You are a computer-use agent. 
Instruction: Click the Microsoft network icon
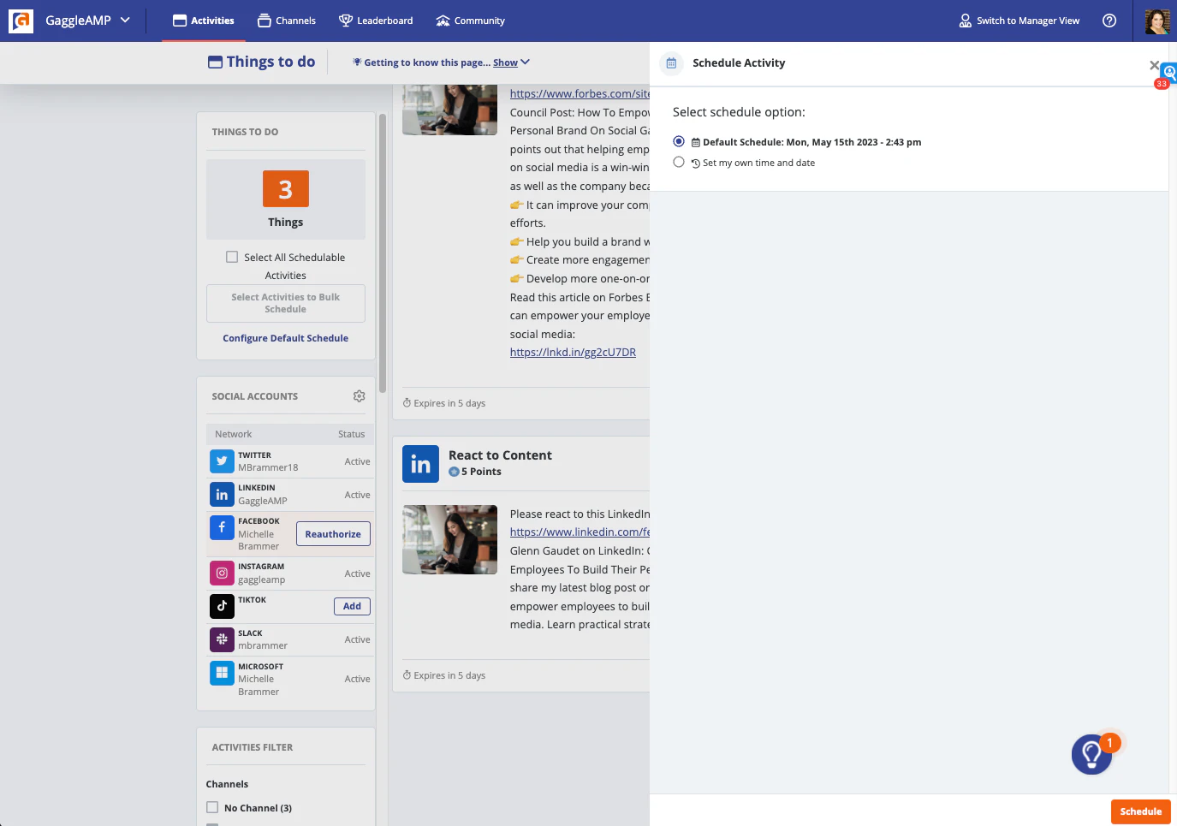(222, 673)
